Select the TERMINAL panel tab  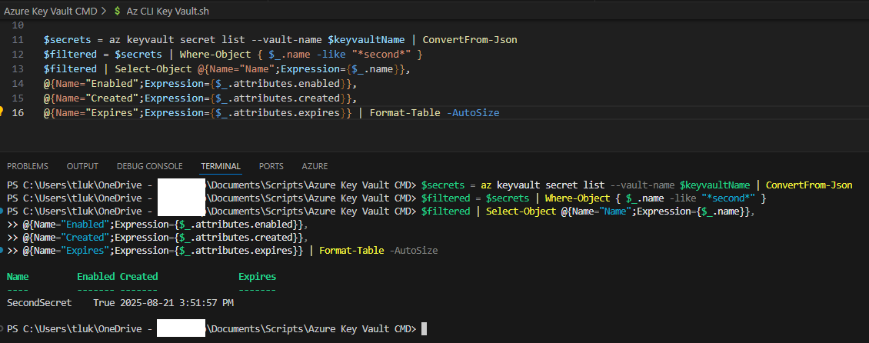[221, 166]
